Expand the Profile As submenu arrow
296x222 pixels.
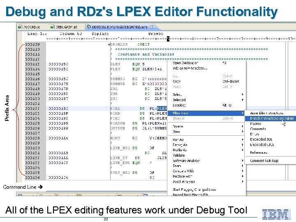tap(243, 150)
